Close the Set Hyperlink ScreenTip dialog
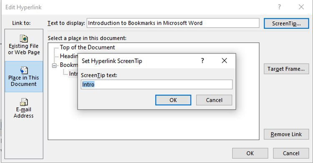 coord(225,61)
